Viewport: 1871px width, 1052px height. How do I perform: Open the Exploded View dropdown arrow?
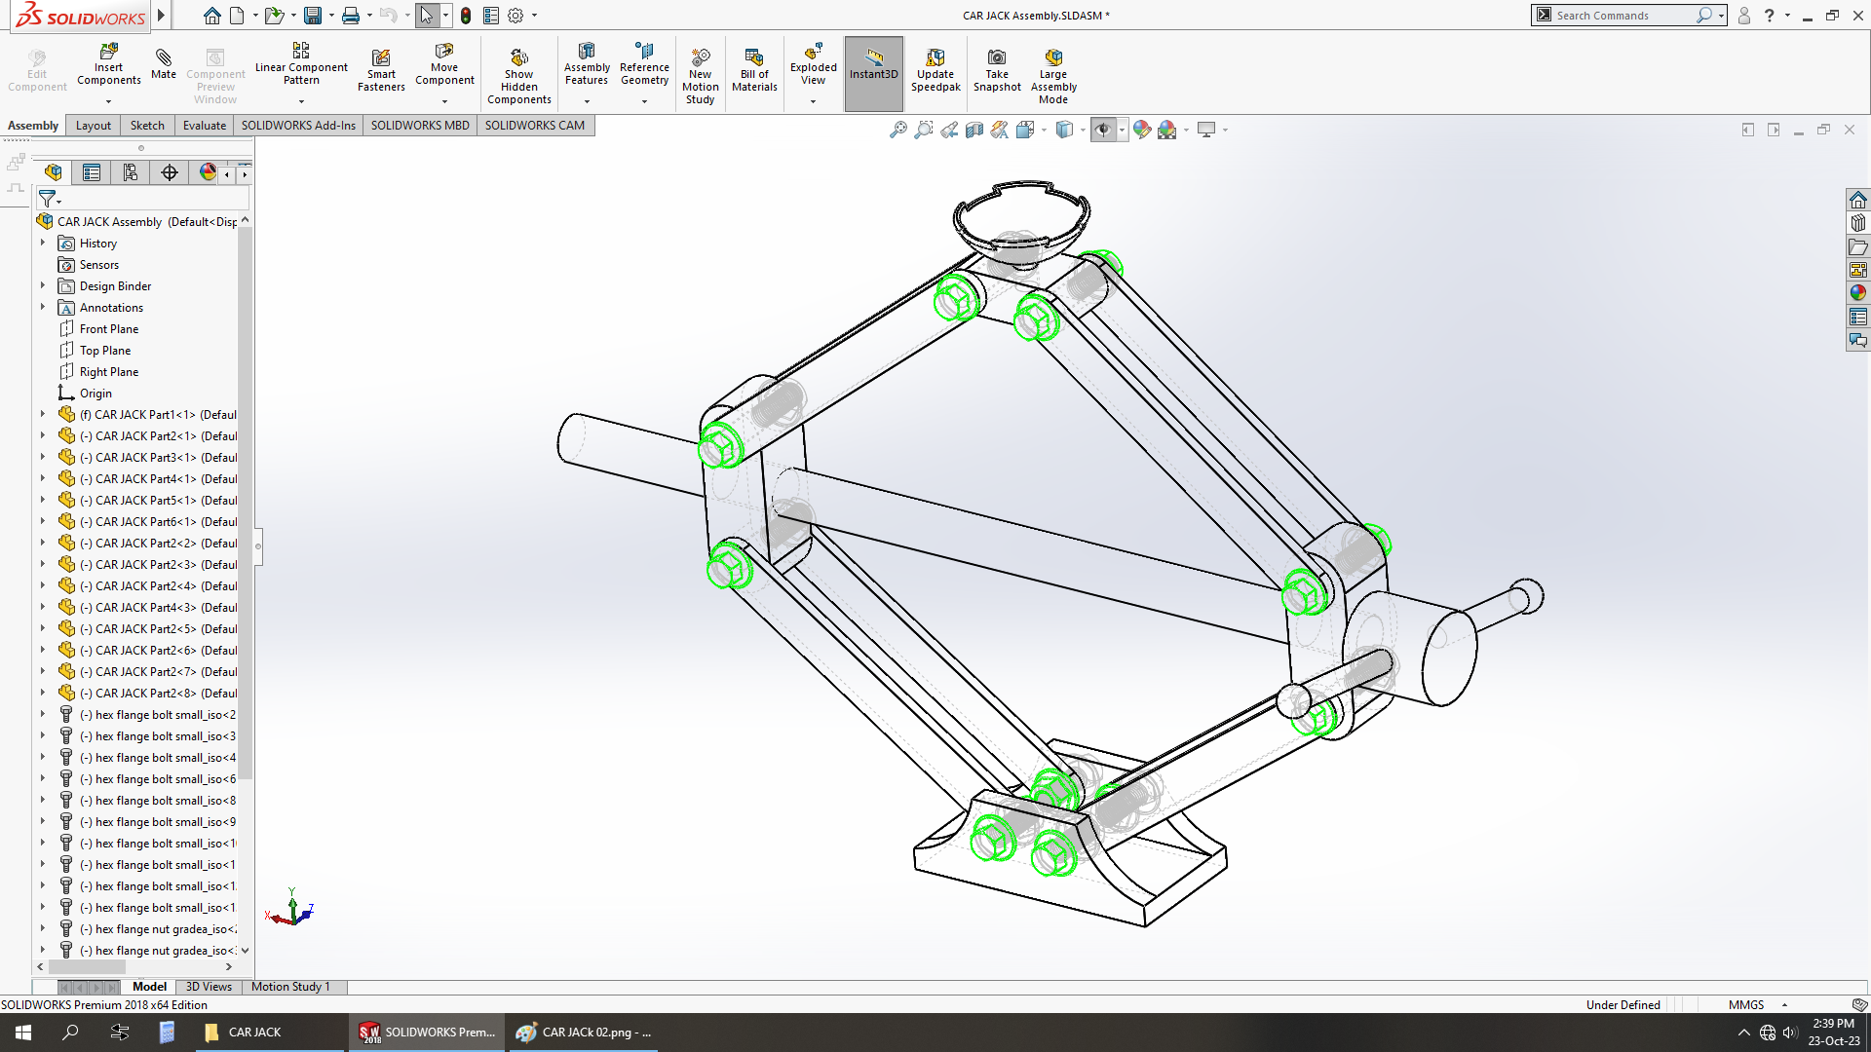(x=813, y=101)
